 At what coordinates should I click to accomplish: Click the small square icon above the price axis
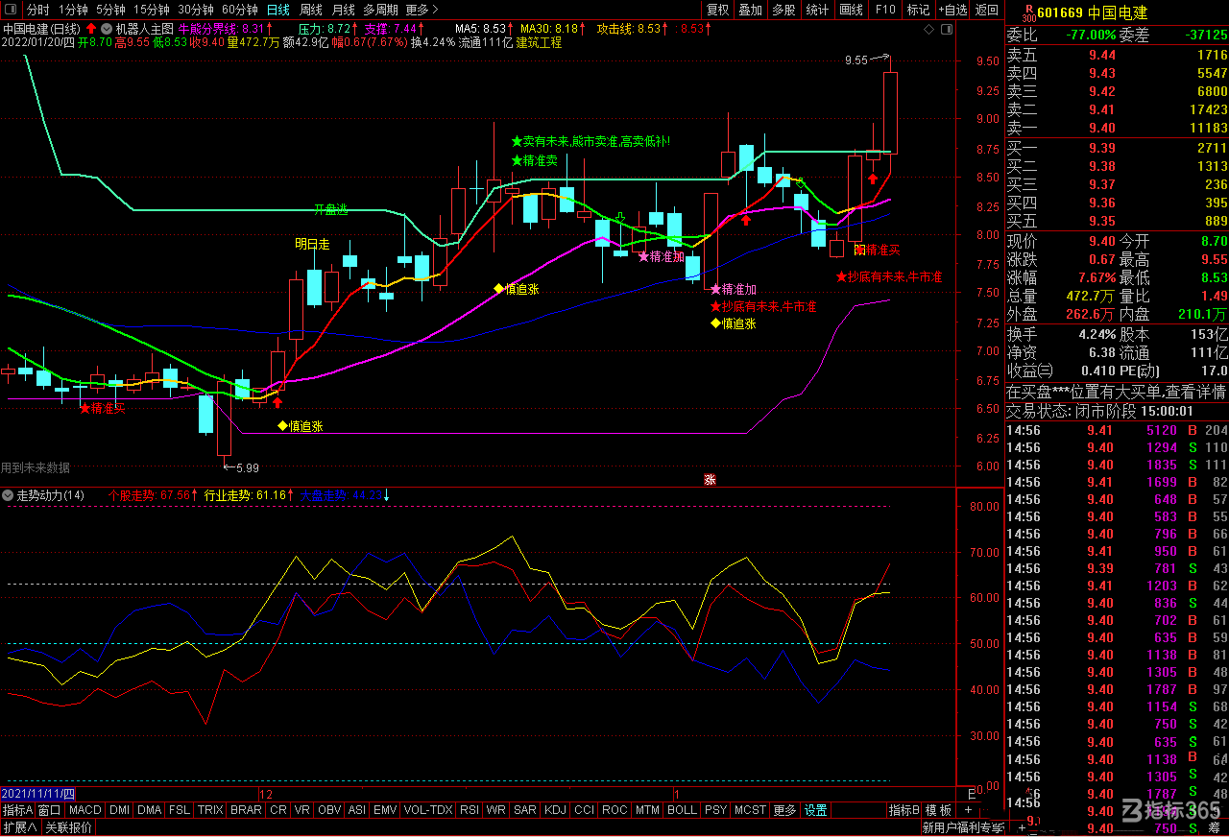coord(948,29)
